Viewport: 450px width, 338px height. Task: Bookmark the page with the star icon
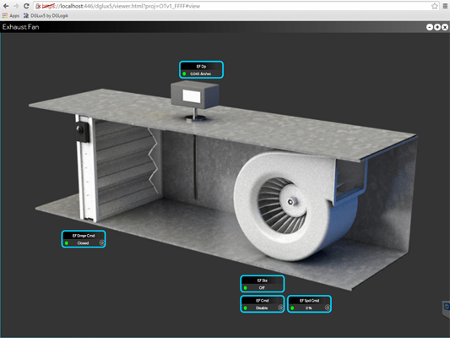click(435, 6)
